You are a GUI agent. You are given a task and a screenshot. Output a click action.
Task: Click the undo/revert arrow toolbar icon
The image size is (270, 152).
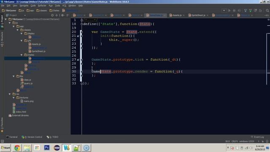(260, 11)
